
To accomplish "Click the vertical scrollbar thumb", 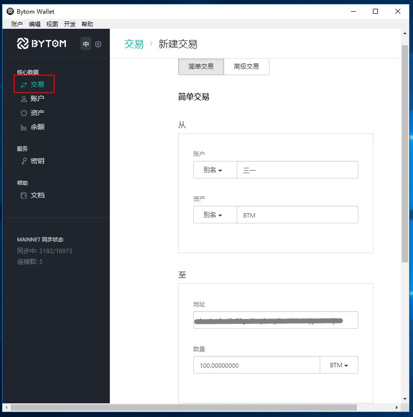I will (405, 154).
